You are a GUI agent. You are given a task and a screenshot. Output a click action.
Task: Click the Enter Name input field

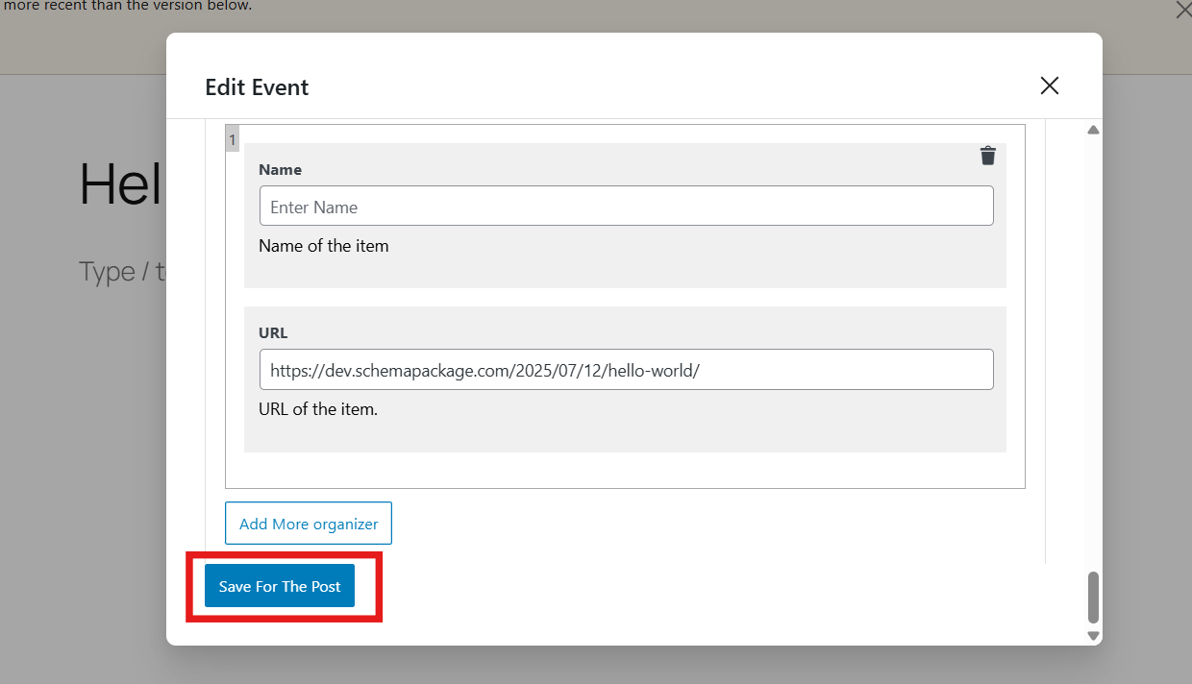click(x=627, y=206)
